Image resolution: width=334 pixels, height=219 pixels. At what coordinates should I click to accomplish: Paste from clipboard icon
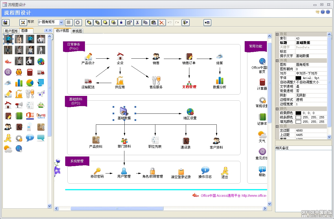tap(154, 22)
